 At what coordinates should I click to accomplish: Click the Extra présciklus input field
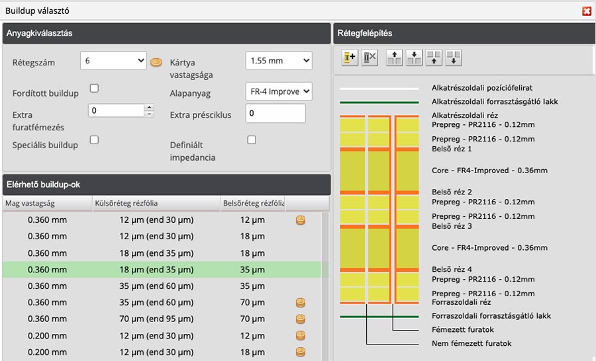(x=275, y=114)
